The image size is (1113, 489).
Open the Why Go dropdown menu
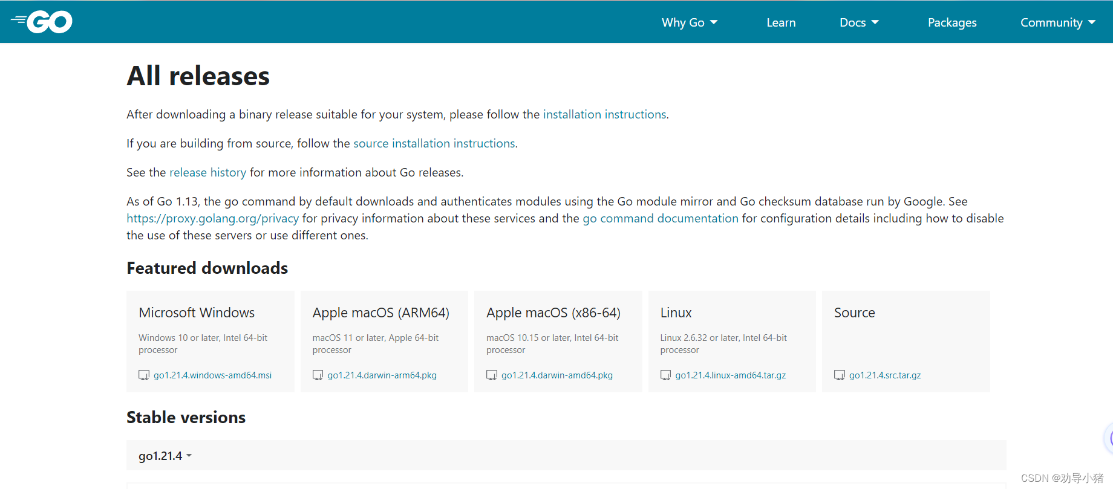click(x=690, y=22)
